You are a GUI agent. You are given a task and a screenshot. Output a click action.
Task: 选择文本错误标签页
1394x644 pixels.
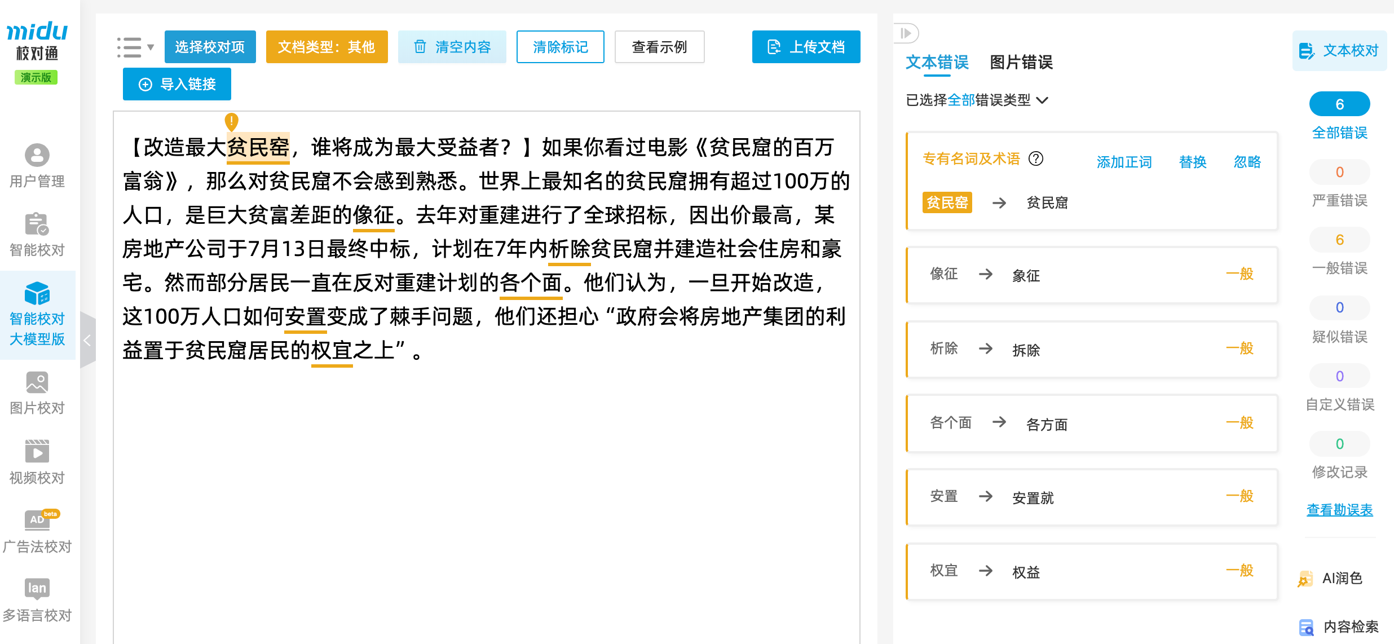[937, 63]
